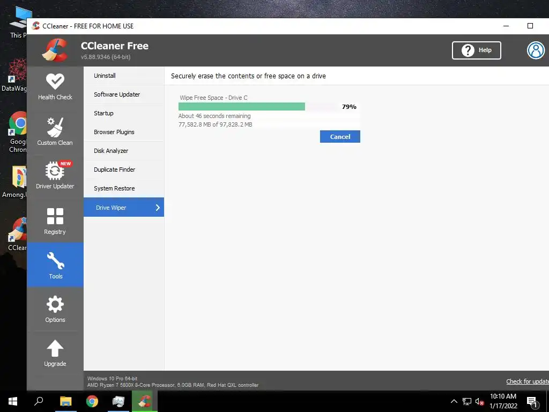Show hidden system tray icons
Viewport: 549px width, 412px height.
454,401
